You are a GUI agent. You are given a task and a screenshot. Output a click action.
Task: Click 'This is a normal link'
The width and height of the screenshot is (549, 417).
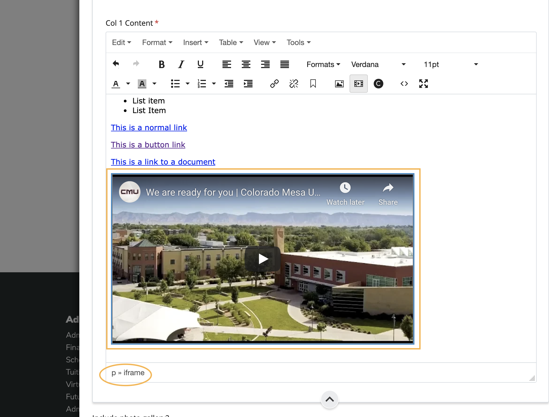tap(149, 128)
